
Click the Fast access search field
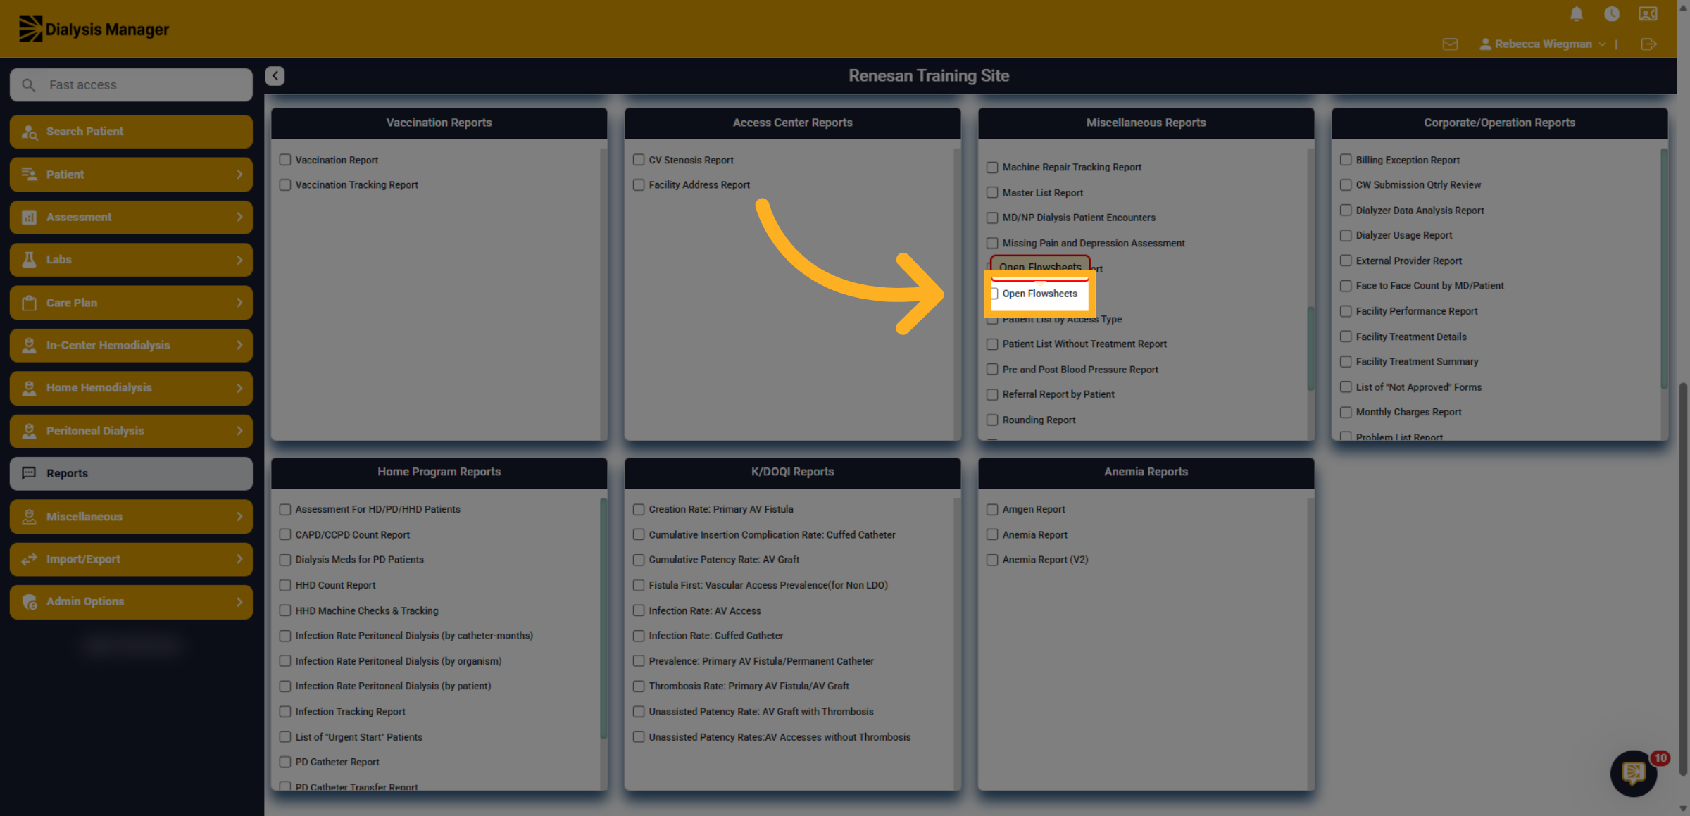click(x=131, y=84)
